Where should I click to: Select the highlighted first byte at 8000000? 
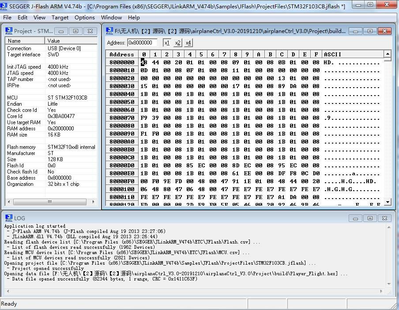[x=144, y=62]
